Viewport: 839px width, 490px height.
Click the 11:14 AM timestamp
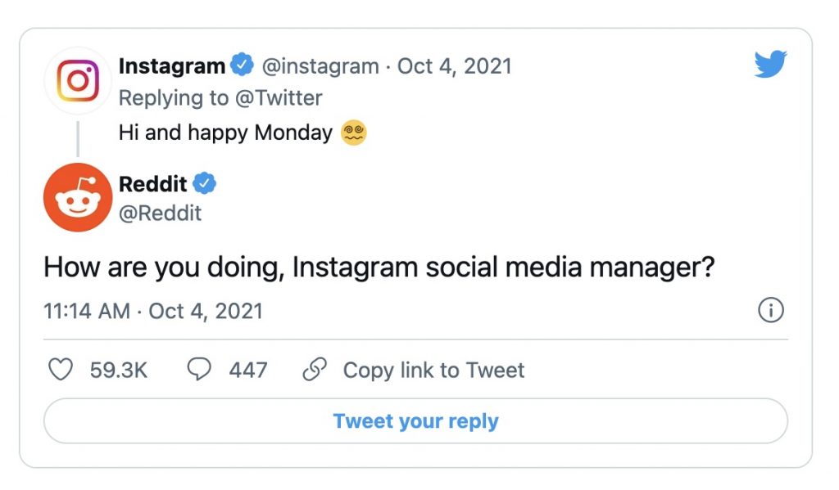[86, 311]
